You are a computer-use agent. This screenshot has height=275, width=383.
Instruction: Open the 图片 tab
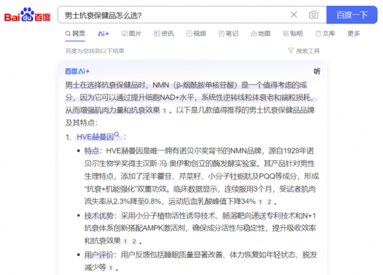[131, 33]
